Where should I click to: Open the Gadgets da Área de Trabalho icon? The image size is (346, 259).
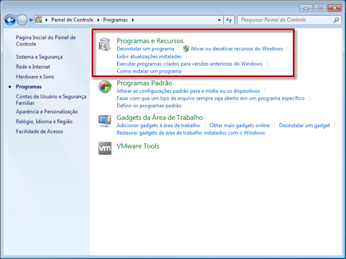pos(105,121)
